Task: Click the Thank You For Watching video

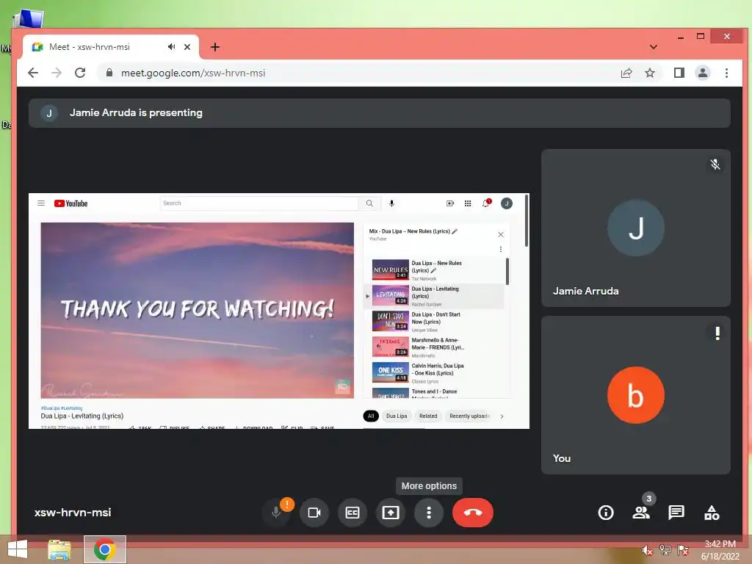Action: click(x=197, y=310)
